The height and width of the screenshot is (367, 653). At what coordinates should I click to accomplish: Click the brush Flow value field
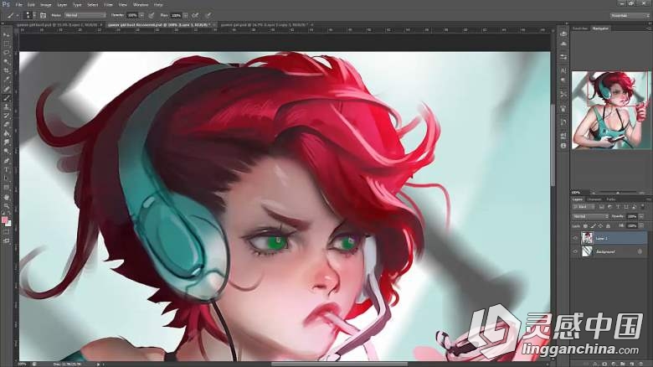tap(176, 15)
